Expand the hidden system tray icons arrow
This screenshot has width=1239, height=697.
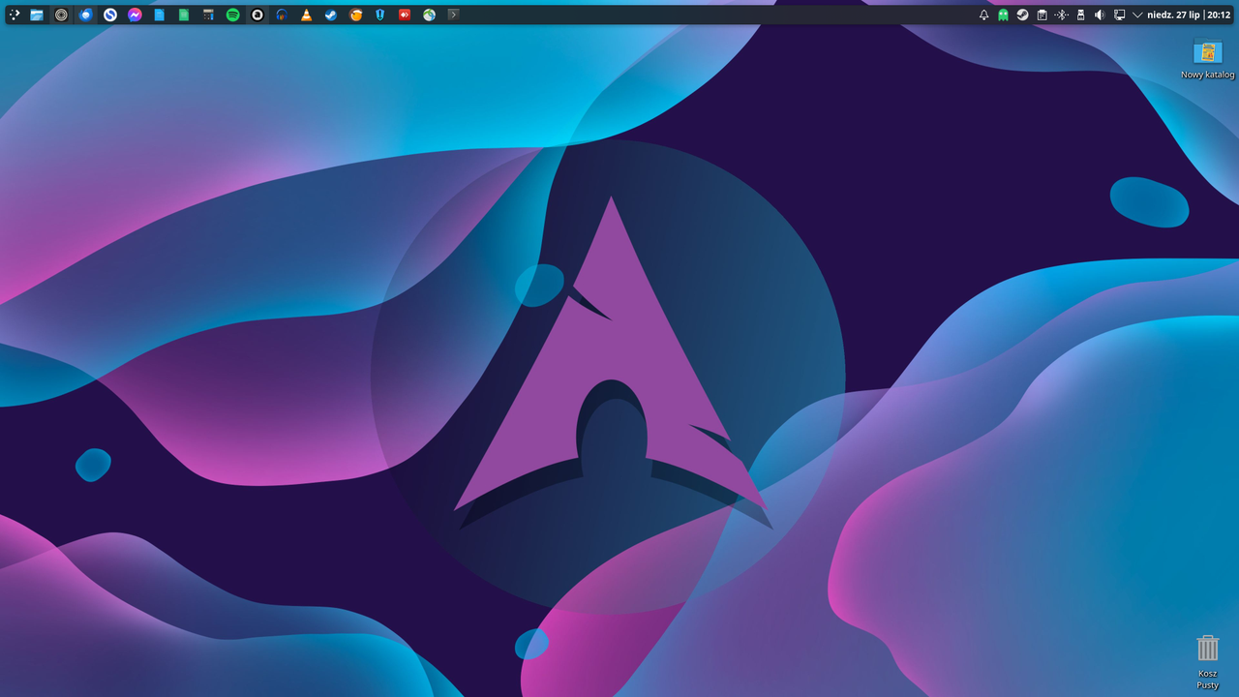pyautogui.click(x=1137, y=15)
